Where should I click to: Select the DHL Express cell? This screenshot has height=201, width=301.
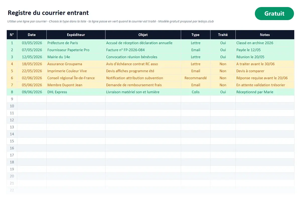pyautogui.click(x=76, y=92)
